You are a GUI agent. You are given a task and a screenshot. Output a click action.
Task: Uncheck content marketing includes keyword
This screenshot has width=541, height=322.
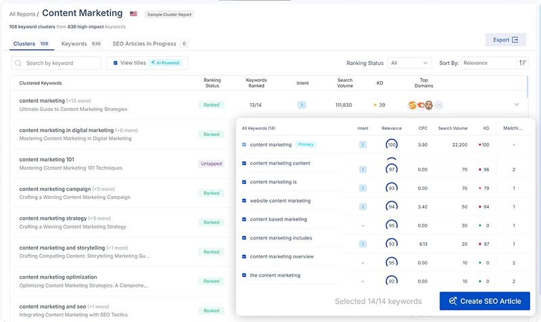(x=244, y=238)
